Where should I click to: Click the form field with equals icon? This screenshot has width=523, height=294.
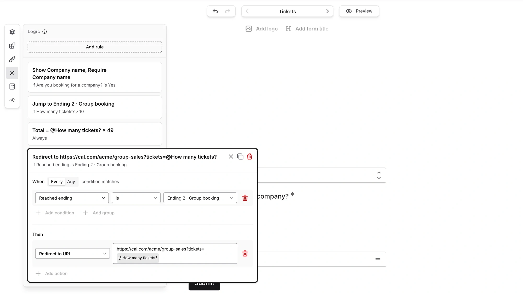coord(322,259)
